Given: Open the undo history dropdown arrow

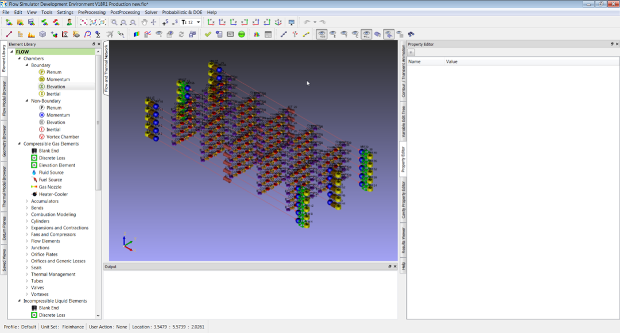Looking at the screenshot, I should pos(315,22).
